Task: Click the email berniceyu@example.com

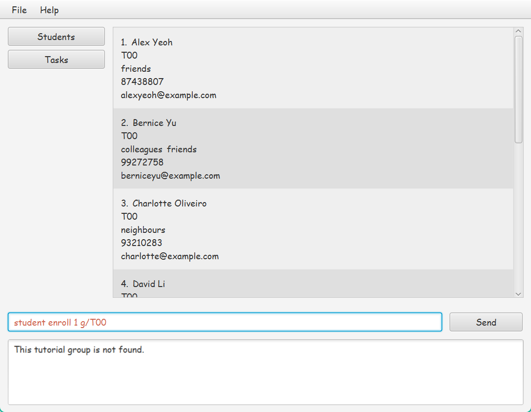Action: pyautogui.click(x=170, y=176)
